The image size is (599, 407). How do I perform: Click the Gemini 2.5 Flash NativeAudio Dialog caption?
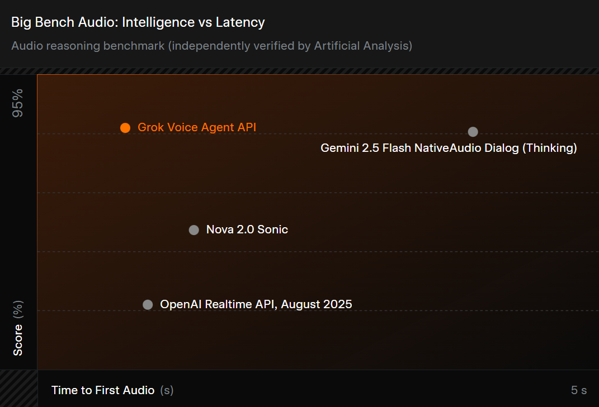pos(449,148)
